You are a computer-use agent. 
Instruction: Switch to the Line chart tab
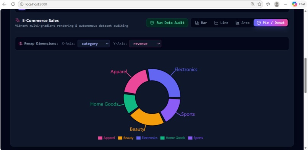click(221, 23)
